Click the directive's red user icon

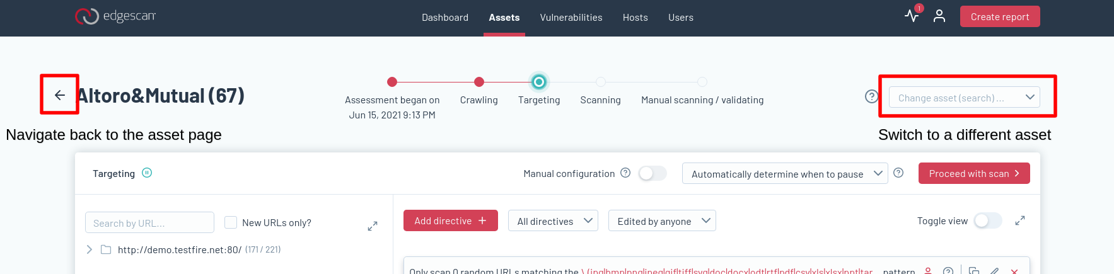[928, 271]
